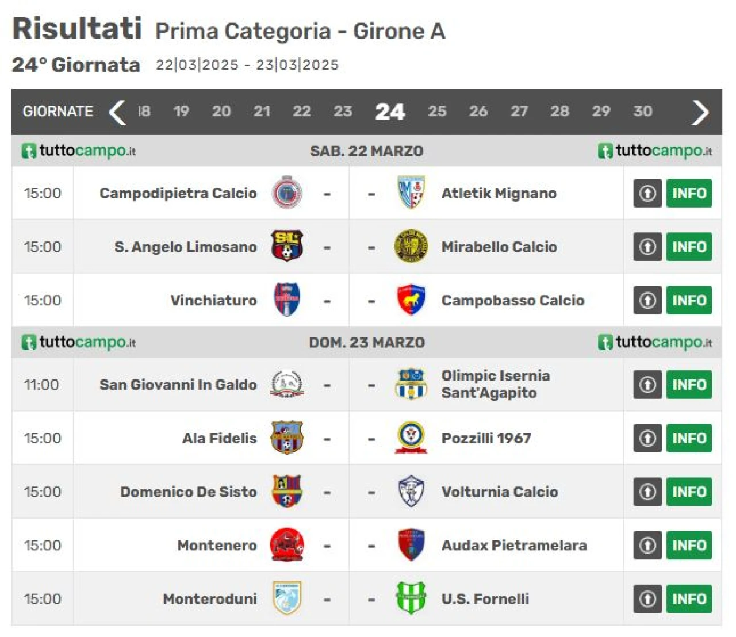The width and height of the screenshot is (736, 637).
Task: Click the grey arrow icon for Monteroduni match
Action: 647,599
